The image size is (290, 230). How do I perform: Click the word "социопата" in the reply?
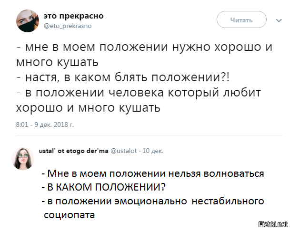69,214
